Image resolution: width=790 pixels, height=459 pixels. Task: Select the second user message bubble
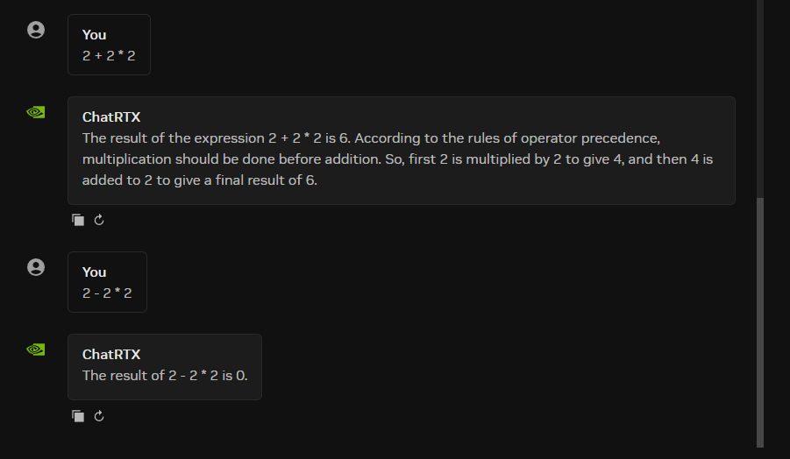click(x=107, y=282)
